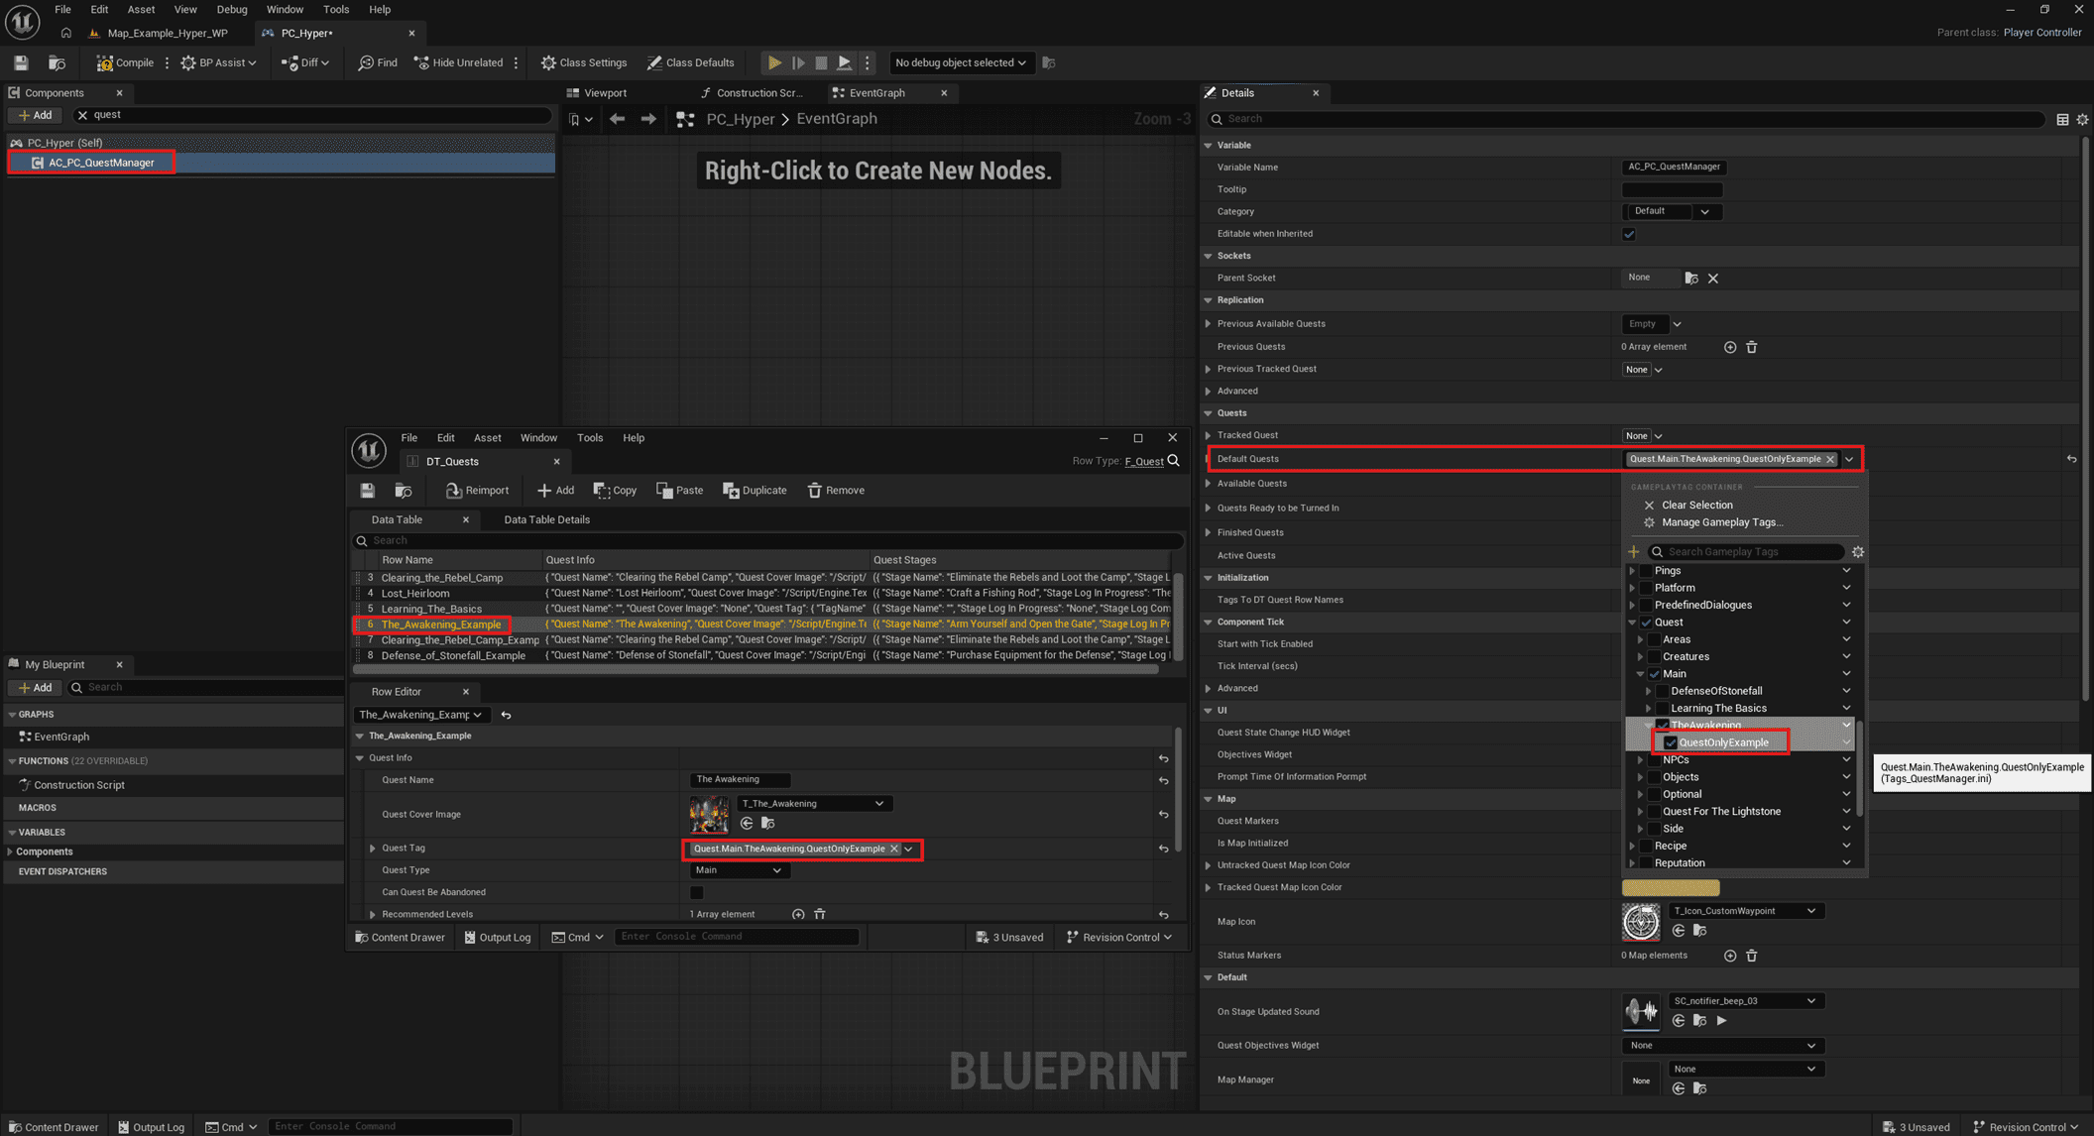Save the PC_Hyper blueprint with the floppy icon
Viewport: 2094px width, 1136px height.
[21, 62]
